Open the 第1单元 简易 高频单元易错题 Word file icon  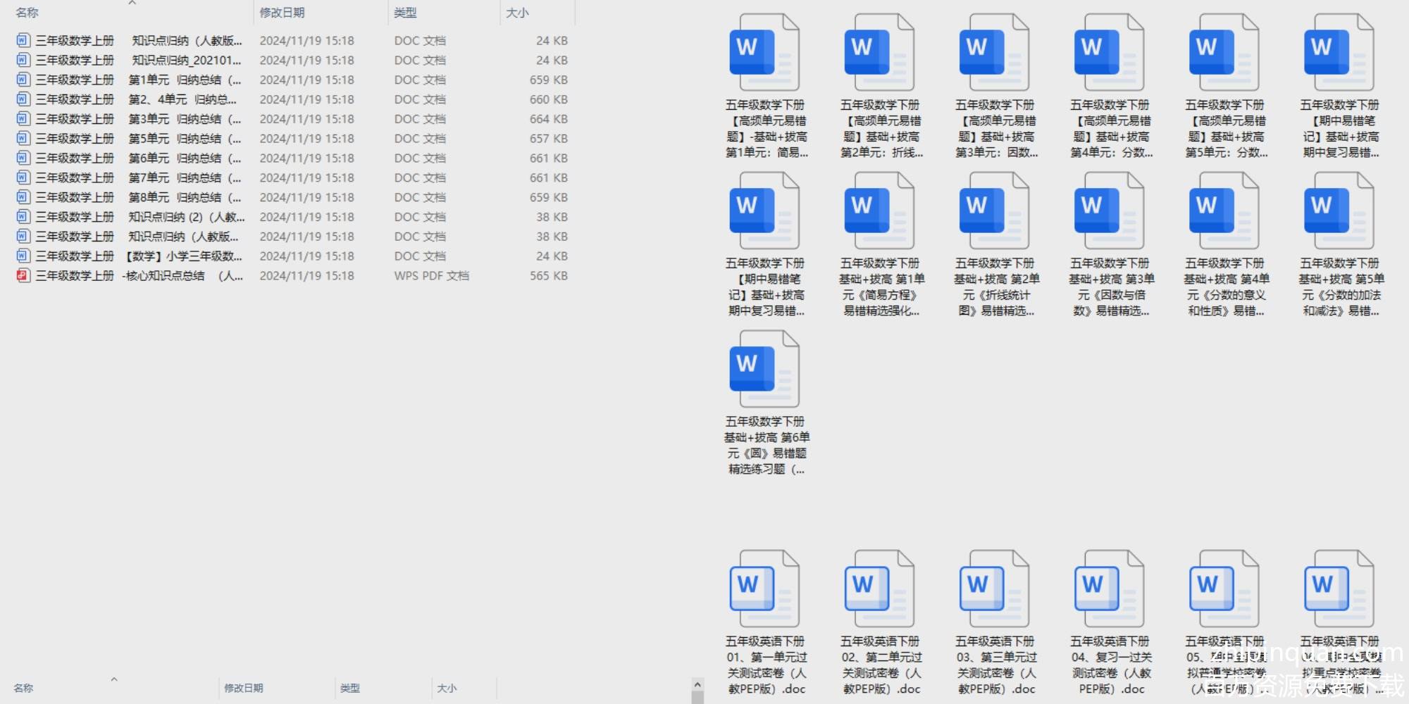click(x=764, y=54)
